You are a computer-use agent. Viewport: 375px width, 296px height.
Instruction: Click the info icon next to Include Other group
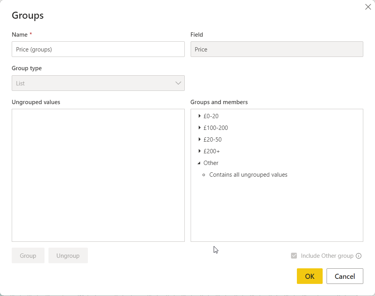(359, 256)
